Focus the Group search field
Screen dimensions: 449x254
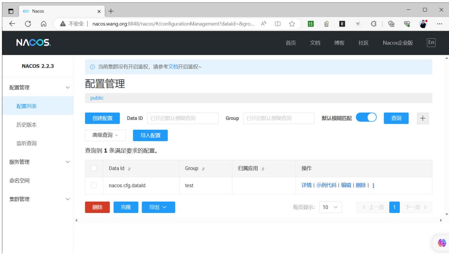pyautogui.click(x=279, y=118)
